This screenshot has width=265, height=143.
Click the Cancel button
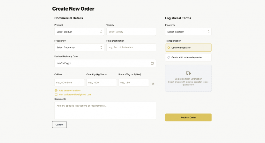tap(59, 125)
